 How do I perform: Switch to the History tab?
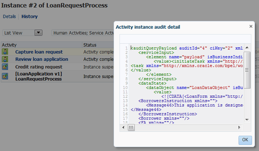pyautogui.click(x=30, y=17)
